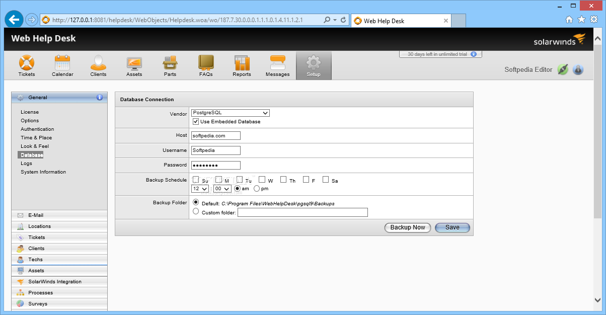
Task: Expand the Clients settings section
Action: tap(59, 249)
